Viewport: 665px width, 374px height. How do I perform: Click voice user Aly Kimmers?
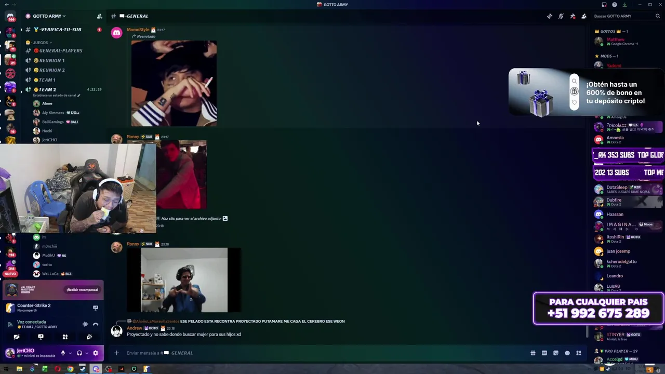tap(52, 113)
